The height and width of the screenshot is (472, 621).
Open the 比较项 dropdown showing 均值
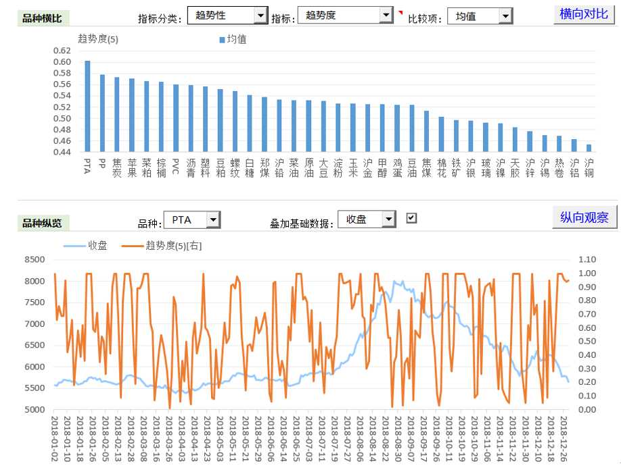(x=505, y=16)
